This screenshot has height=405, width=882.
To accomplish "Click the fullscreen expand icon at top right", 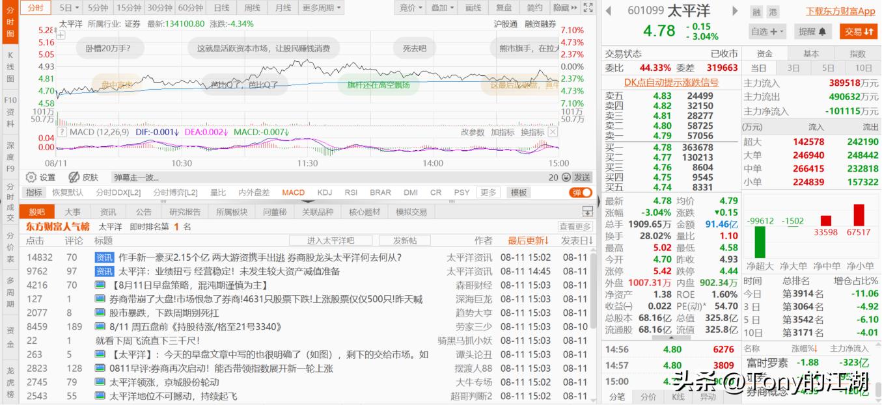I will pyautogui.click(x=588, y=8).
